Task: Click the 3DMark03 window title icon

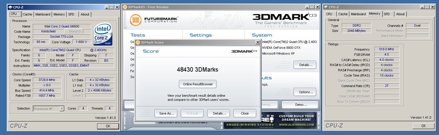Action: (125, 7)
